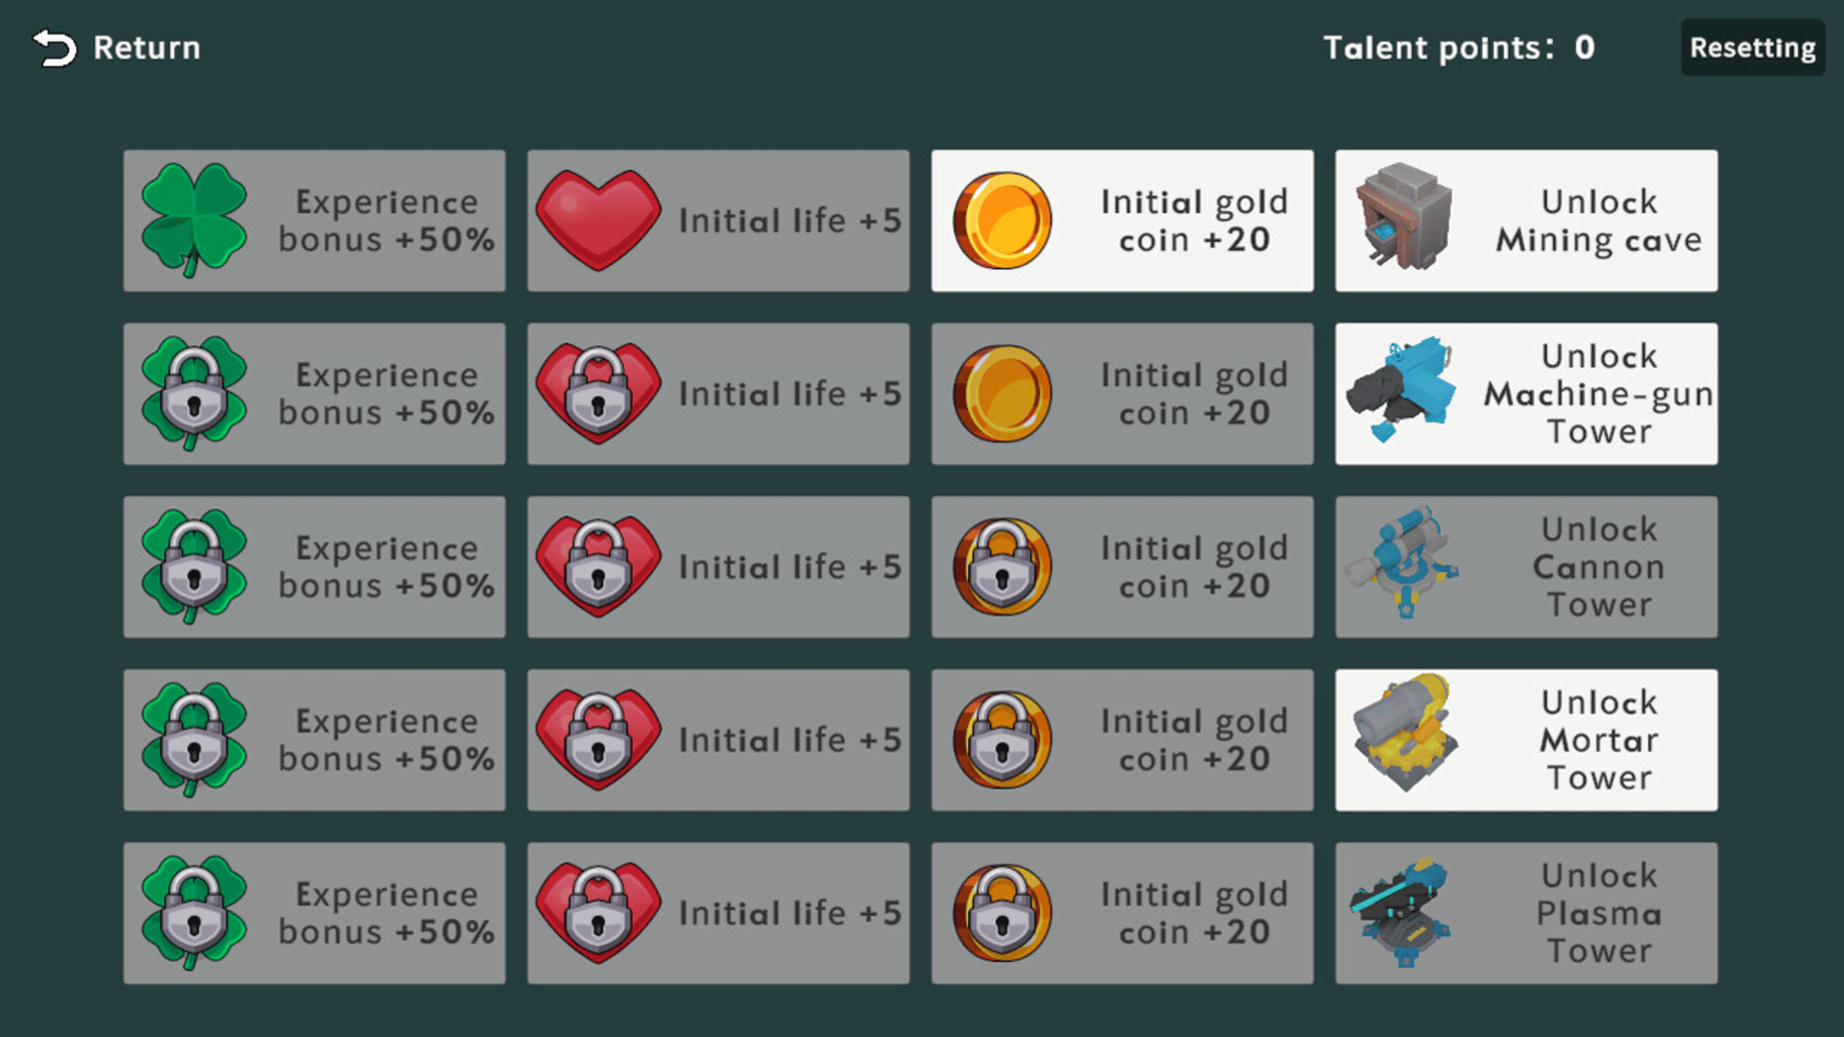Click the Mortar Tower icon
Viewport: 1844px width, 1037px height.
1405,734
